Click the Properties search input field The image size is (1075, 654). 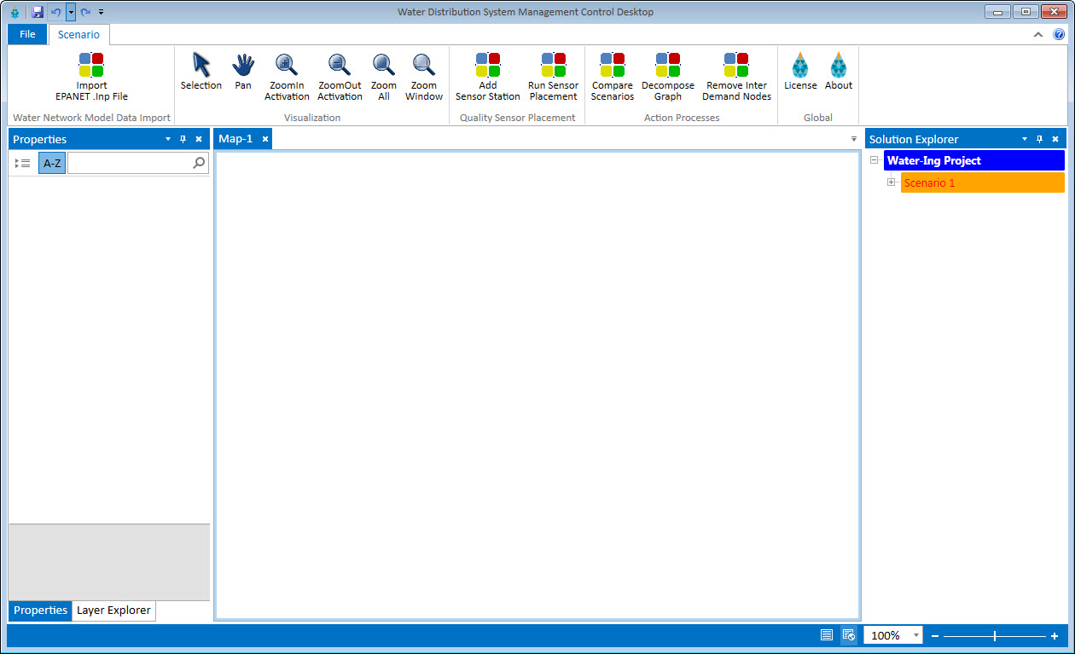130,163
